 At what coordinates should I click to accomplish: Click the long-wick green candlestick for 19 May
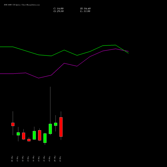click(50, 129)
